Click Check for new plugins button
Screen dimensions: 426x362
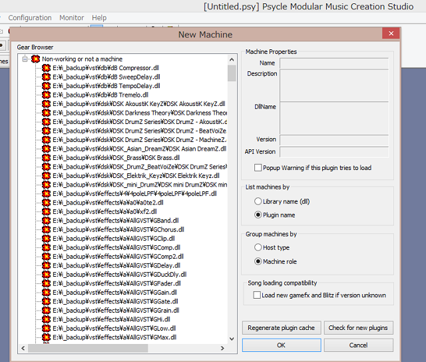(359, 328)
